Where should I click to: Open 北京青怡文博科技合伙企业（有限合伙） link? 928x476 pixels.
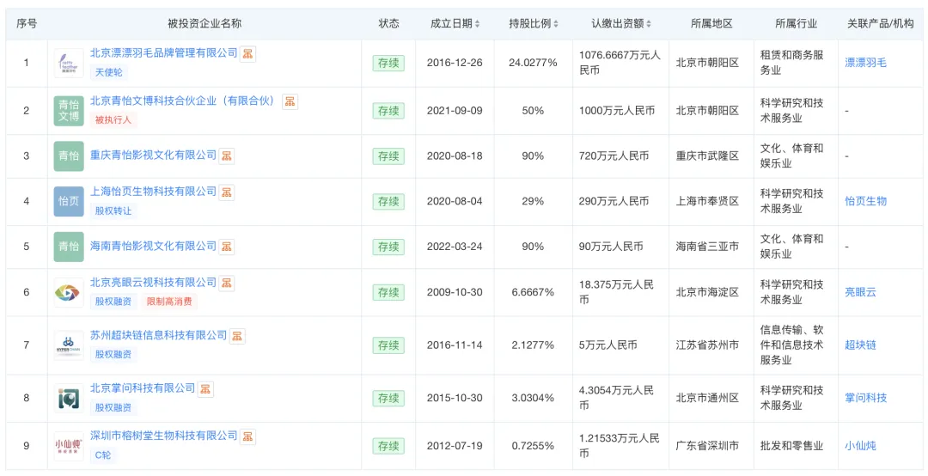[185, 101]
